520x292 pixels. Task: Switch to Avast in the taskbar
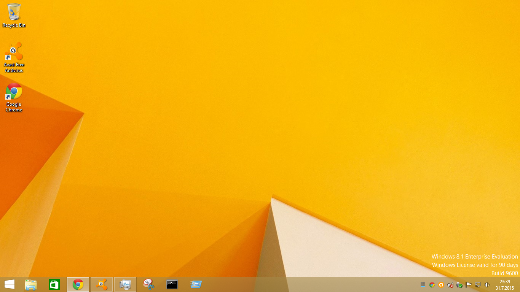point(102,284)
